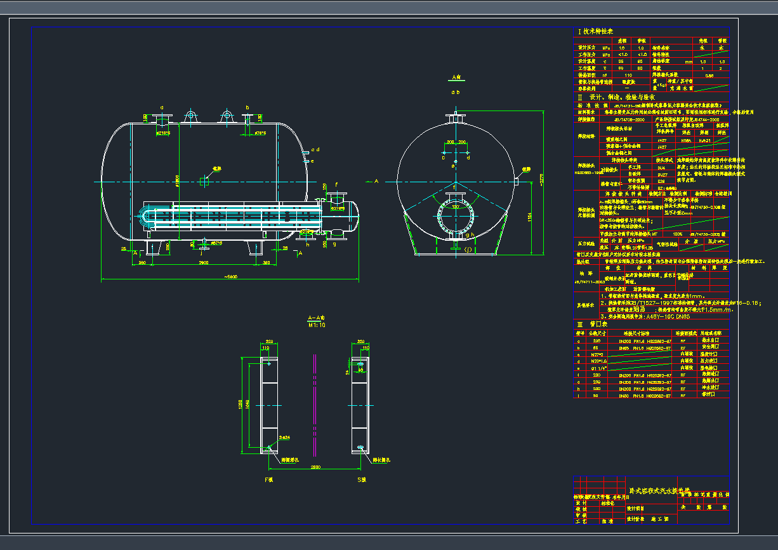Click the 130° angle dimension
Viewport: 778px width, 550px height.
[455, 207]
